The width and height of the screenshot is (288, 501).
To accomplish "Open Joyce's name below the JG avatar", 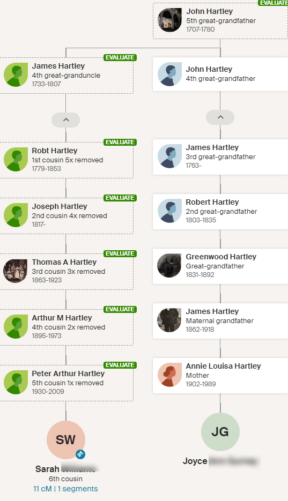I will [x=195, y=461].
